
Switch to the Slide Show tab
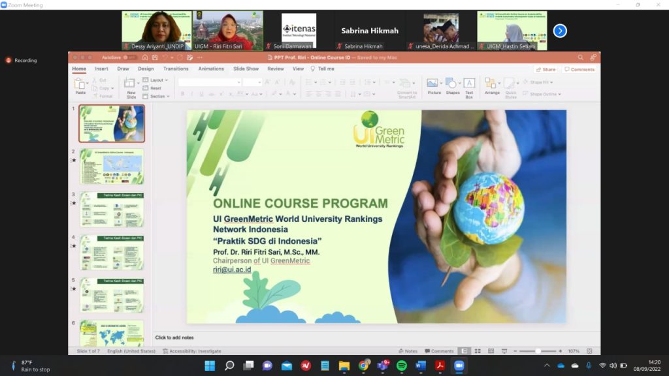click(x=246, y=69)
